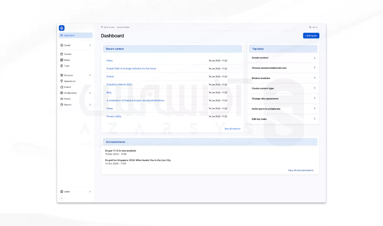Image resolution: width=383 pixels, height=226 pixels.
Task: Click the Administration breadcrumb
Action: 123,27
